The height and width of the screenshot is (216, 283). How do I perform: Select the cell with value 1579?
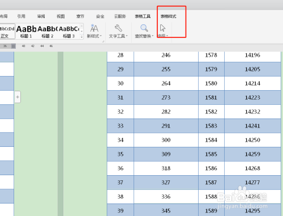pos(211,69)
